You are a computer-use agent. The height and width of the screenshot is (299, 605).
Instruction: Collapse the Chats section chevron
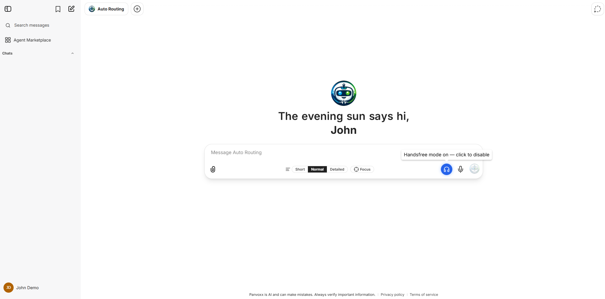(73, 53)
